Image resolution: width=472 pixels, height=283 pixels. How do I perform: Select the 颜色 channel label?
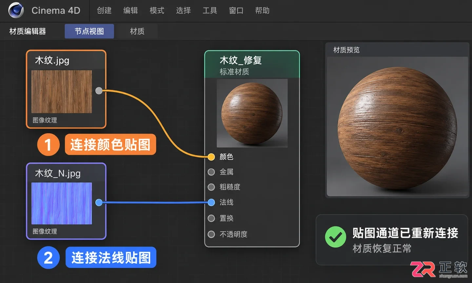tap(226, 157)
